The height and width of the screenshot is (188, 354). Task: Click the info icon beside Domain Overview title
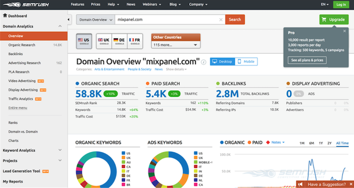pos(204,62)
